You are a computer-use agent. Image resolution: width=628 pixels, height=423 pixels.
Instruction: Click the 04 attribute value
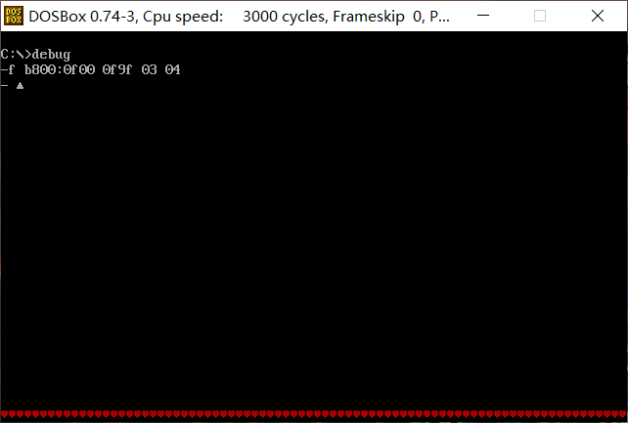[172, 69]
